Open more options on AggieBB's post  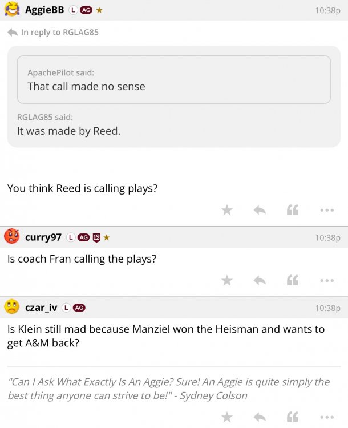tap(327, 210)
